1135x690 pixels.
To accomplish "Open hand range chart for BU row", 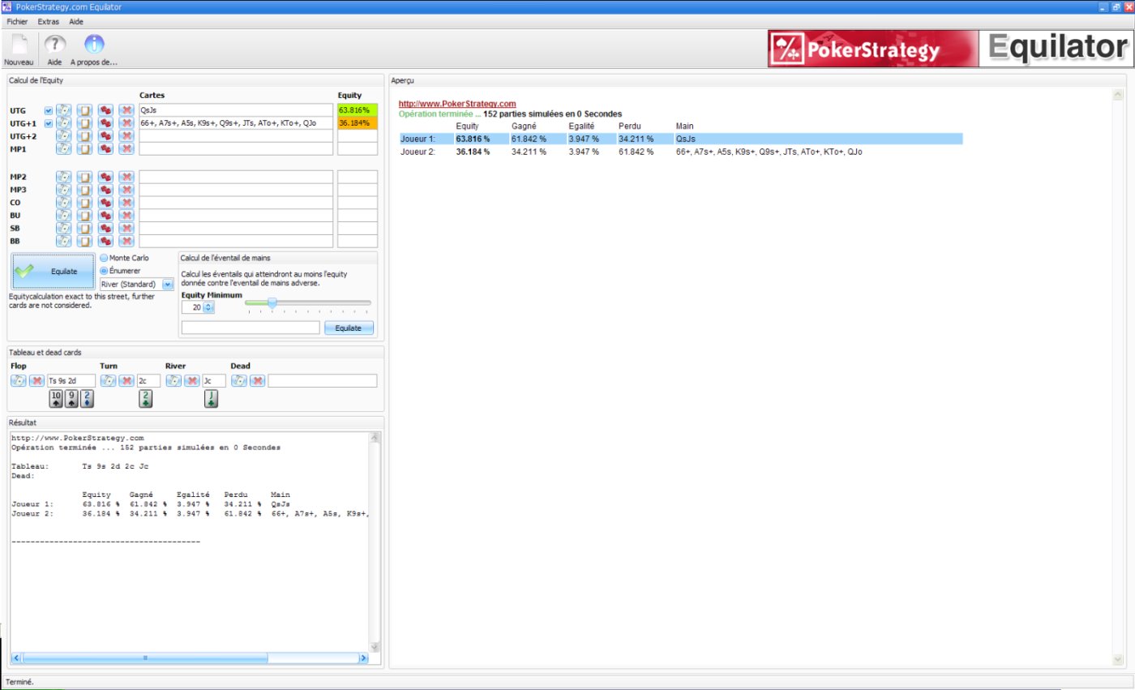I will 84,216.
